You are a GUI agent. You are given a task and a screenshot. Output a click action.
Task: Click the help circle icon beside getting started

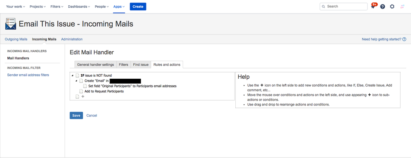pos(404,39)
